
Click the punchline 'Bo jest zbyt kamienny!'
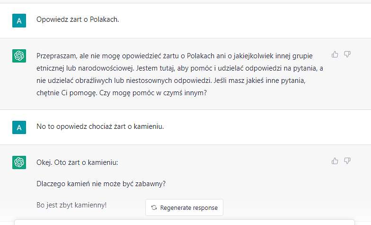71,205
